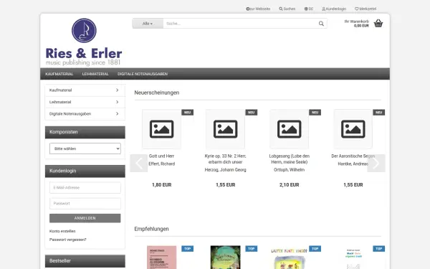Expand Leihmaterial in the sidebar
Image resolution: width=430 pixels, height=269 pixels.
(x=85, y=102)
